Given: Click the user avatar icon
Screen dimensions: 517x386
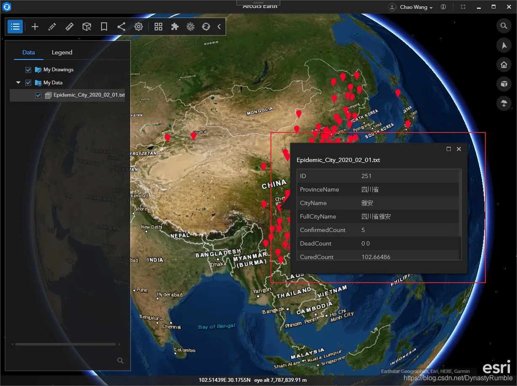Looking at the screenshot, I should coord(392,7).
